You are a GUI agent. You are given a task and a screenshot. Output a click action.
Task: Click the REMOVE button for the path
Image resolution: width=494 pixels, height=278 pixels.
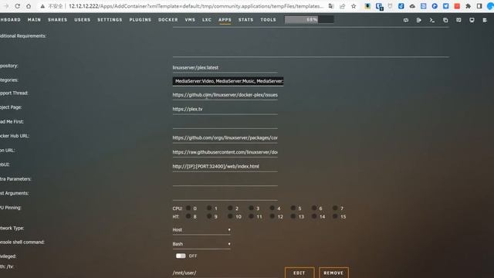(x=333, y=273)
